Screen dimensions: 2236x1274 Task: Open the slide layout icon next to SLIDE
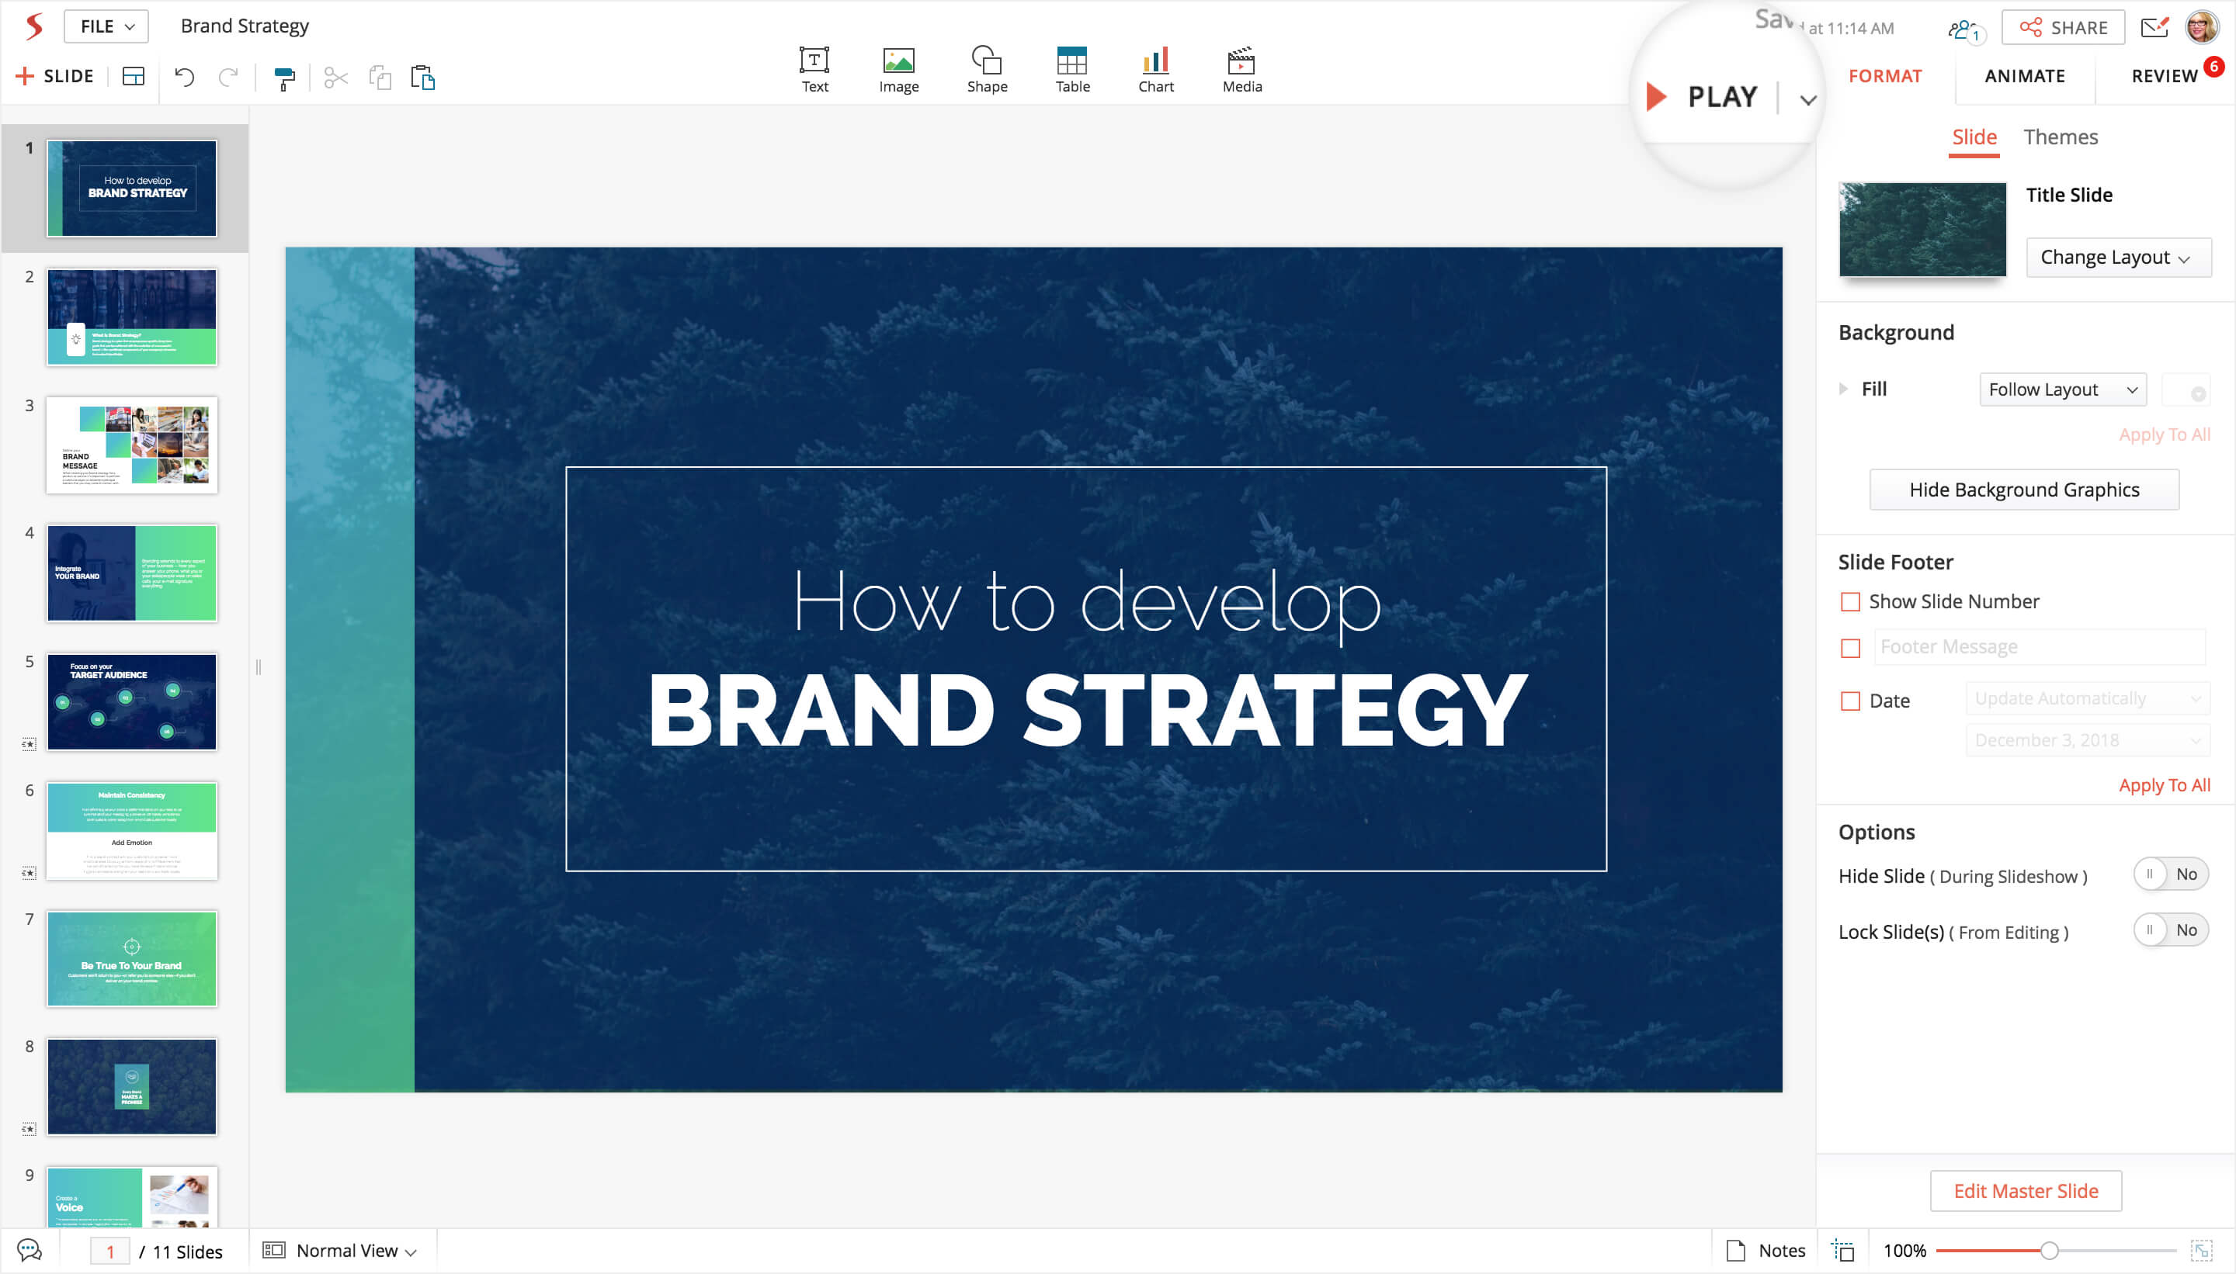point(133,77)
